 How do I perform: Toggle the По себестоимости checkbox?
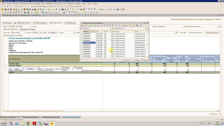190,33
